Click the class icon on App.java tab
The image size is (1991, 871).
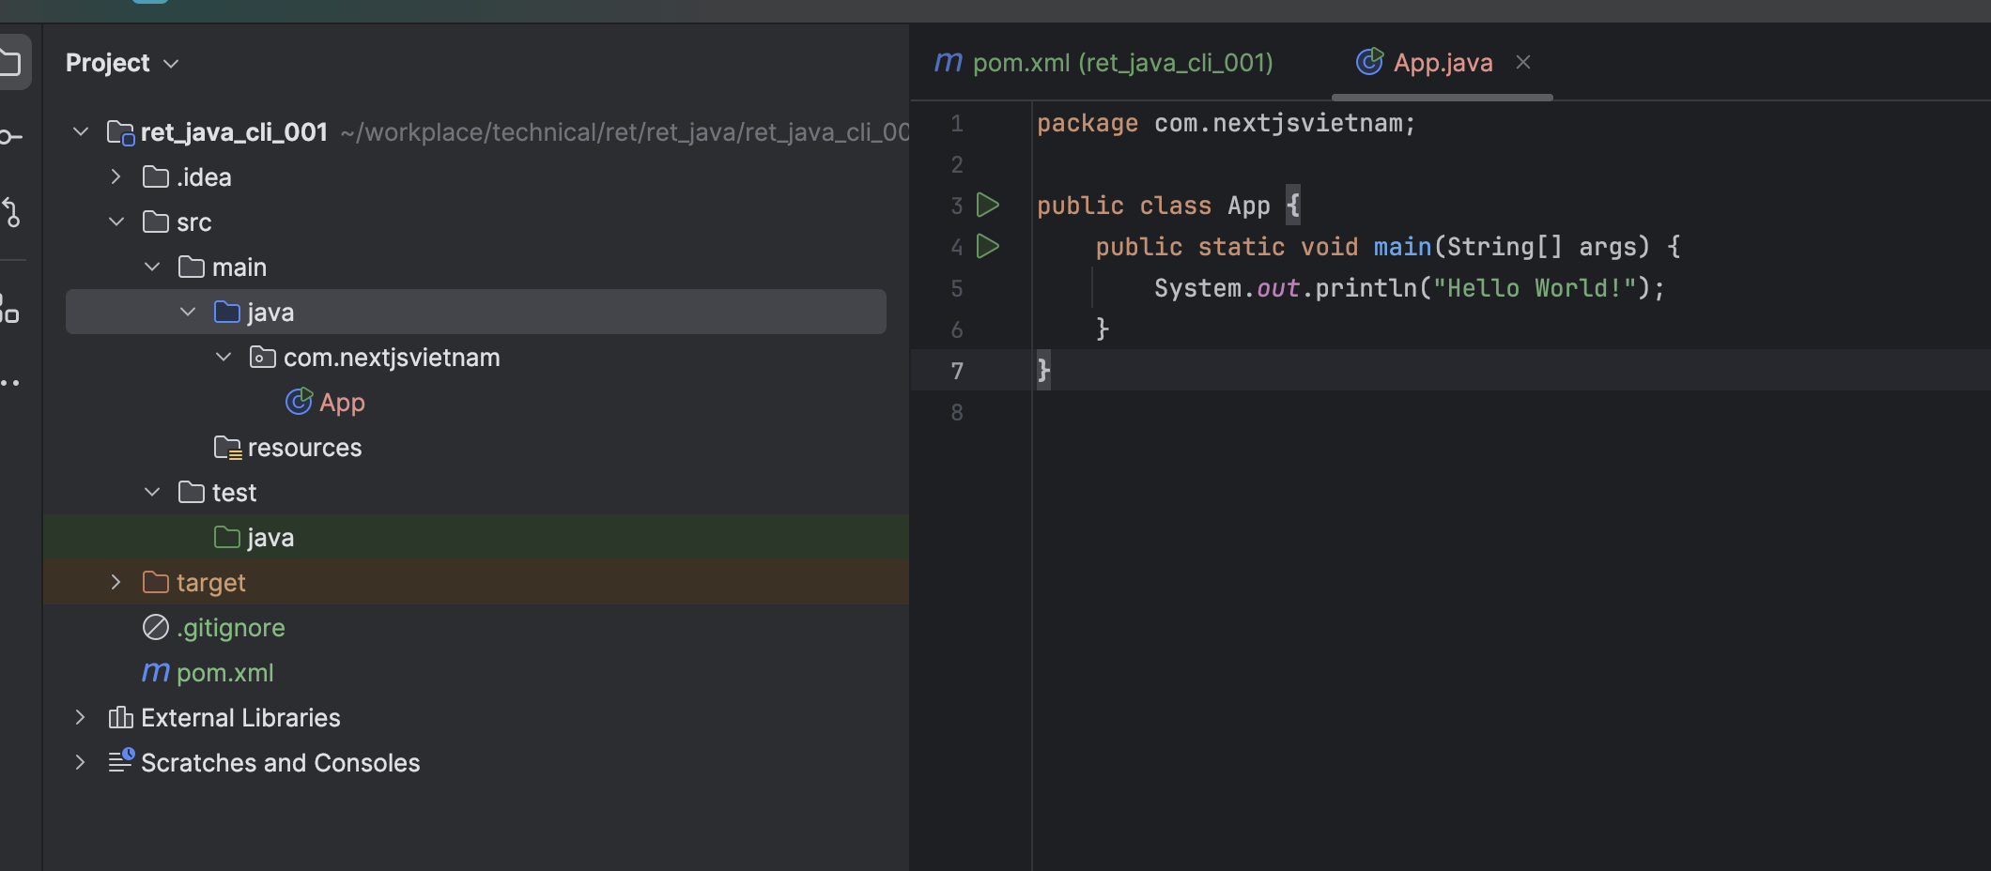tap(1370, 62)
